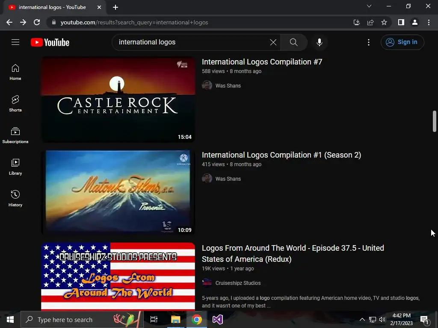Image resolution: width=438 pixels, height=328 pixels.
Task: Click the Sign in button
Action: coord(402,42)
